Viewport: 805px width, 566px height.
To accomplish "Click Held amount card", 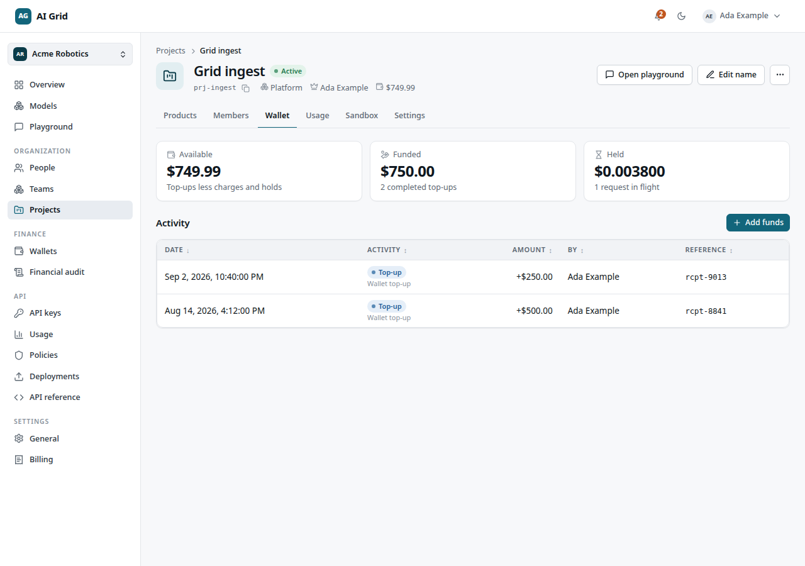I will point(687,171).
